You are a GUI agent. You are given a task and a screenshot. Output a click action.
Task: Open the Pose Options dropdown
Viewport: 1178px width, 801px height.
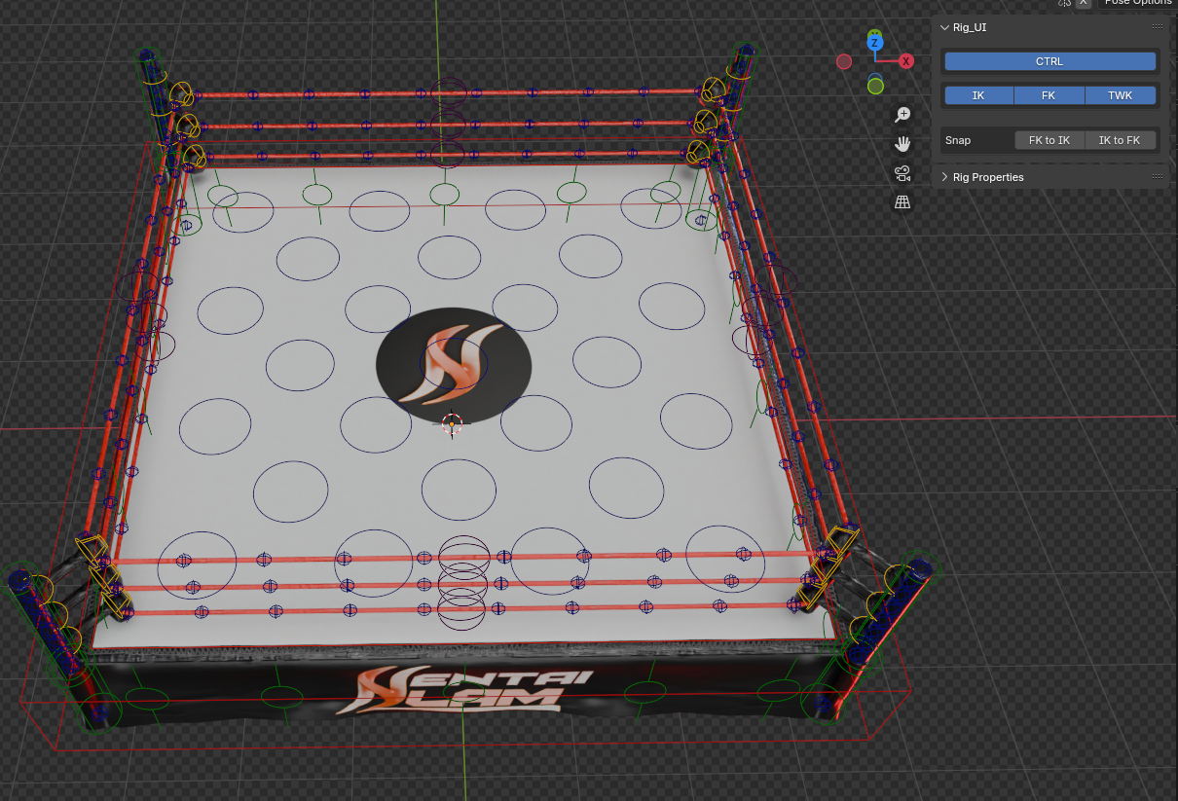click(x=1137, y=3)
